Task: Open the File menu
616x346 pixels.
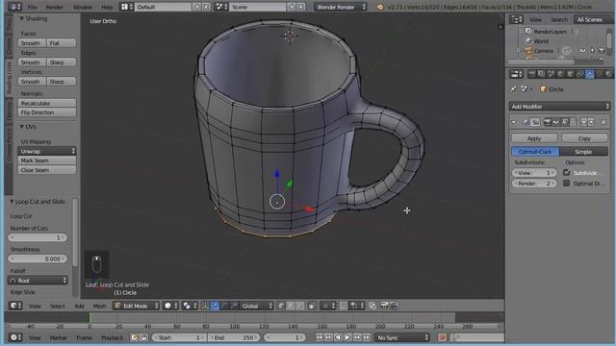Action: click(x=32, y=7)
